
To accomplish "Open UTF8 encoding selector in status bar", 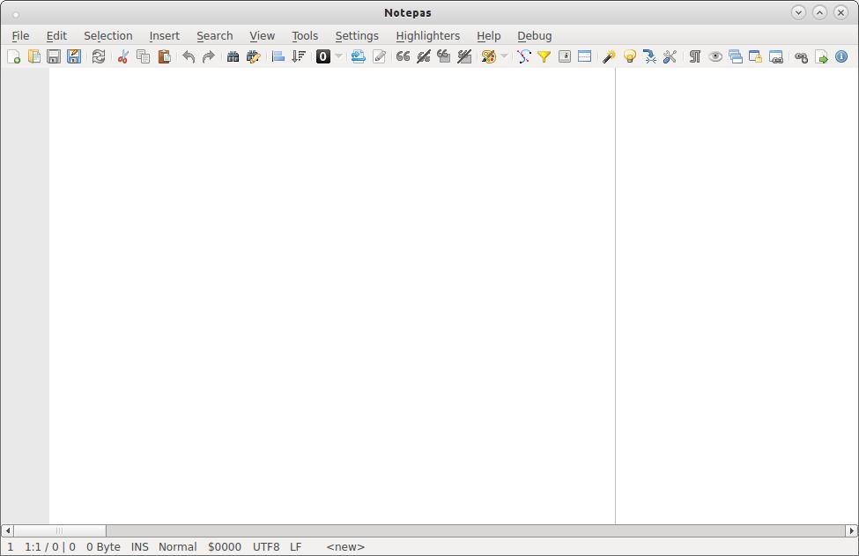I will pos(266,547).
